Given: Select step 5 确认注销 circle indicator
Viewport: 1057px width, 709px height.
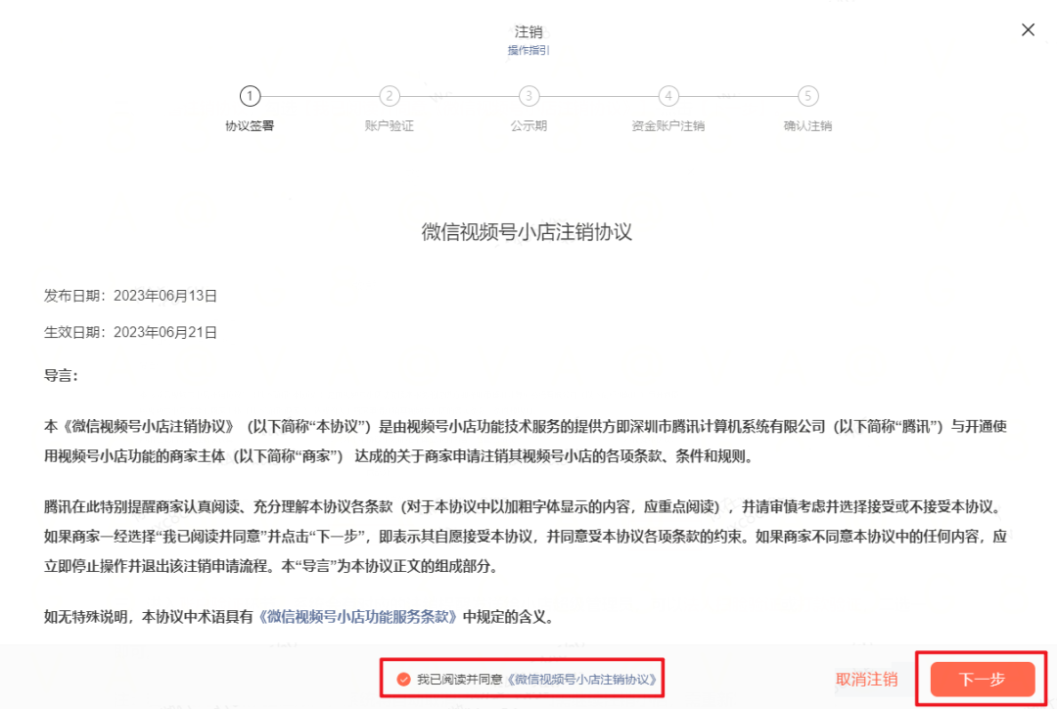Looking at the screenshot, I should pyautogui.click(x=808, y=96).
